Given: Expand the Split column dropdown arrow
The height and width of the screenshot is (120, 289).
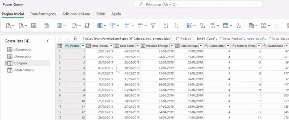Looking at the screenshot, I should [194, 26].
